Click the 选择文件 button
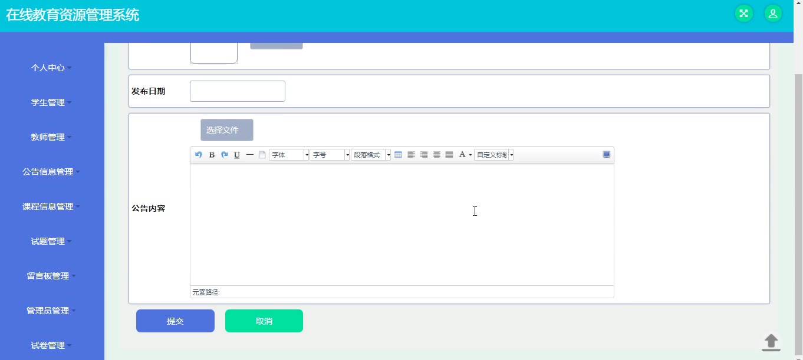Image resolution: width=803 pixels, height=360 pixels. point(227,130)
